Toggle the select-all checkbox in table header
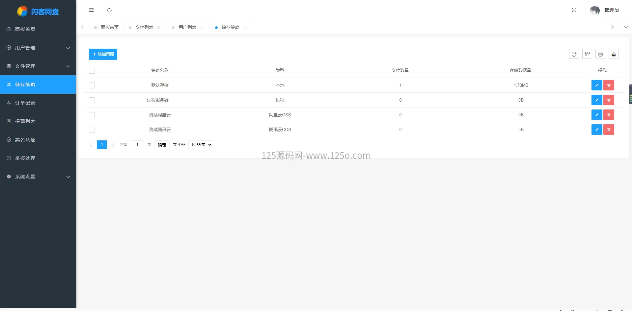This screenshot has width=632, height=311. coord(92,71)
